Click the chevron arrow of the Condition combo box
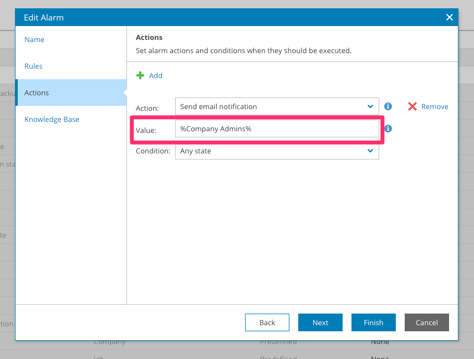Image resolution: width=474 pixels, height=359 pixels. pyautogui.click(x=370, y=151)
